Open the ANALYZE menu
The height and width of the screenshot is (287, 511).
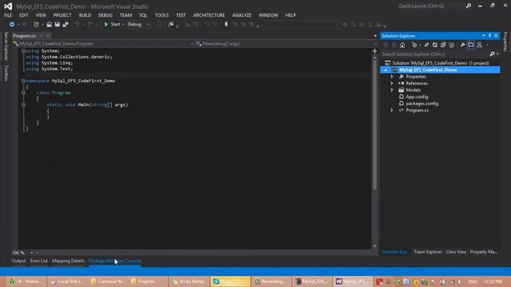241,15
